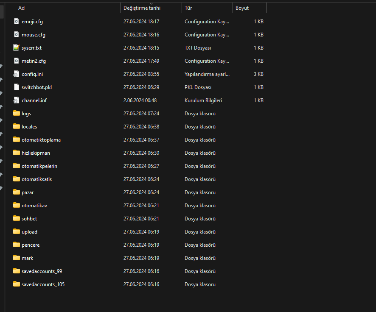
Task: Click type PKL Dosyası of switchbot.pkl
Action: point(198,87)
